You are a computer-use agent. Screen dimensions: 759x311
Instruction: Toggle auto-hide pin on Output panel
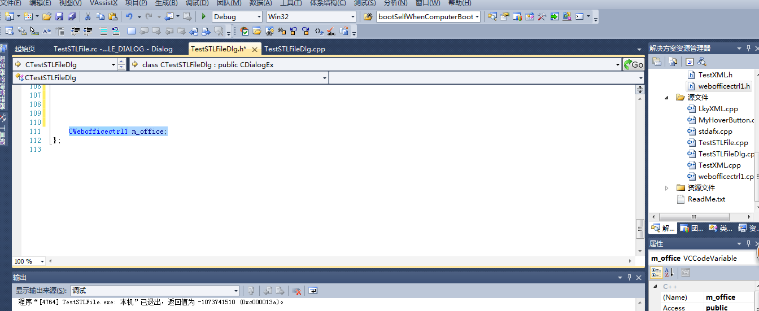click(x=629, y=278)
